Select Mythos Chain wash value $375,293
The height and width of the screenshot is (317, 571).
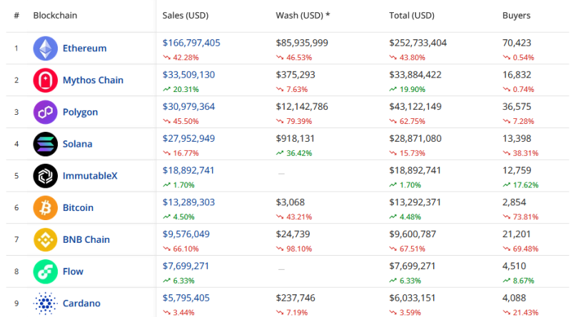295,75
